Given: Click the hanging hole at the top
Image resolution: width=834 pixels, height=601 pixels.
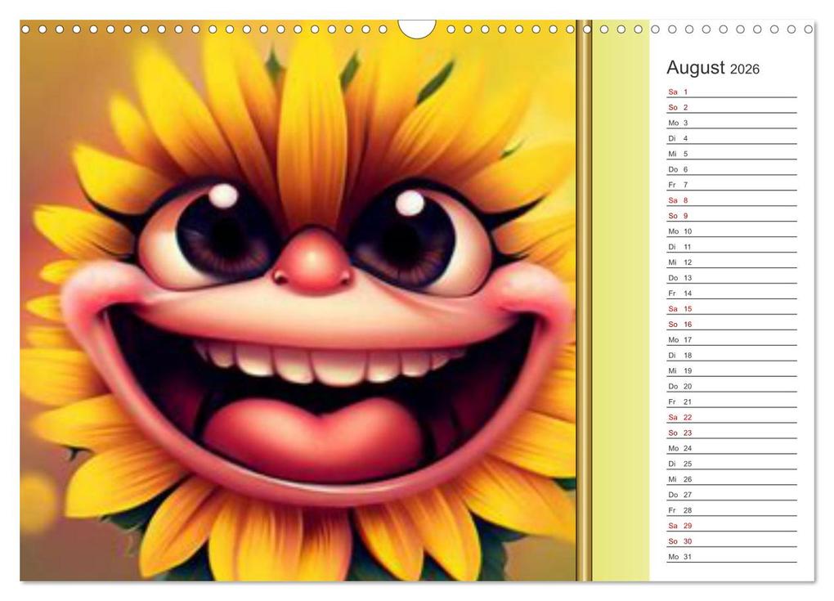Looking at the screenshot, I should coord(415,27).
